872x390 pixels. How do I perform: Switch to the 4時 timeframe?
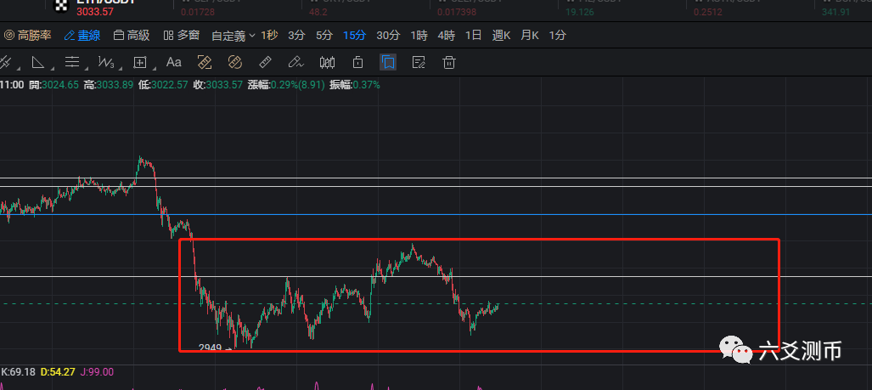pos(446,36)
